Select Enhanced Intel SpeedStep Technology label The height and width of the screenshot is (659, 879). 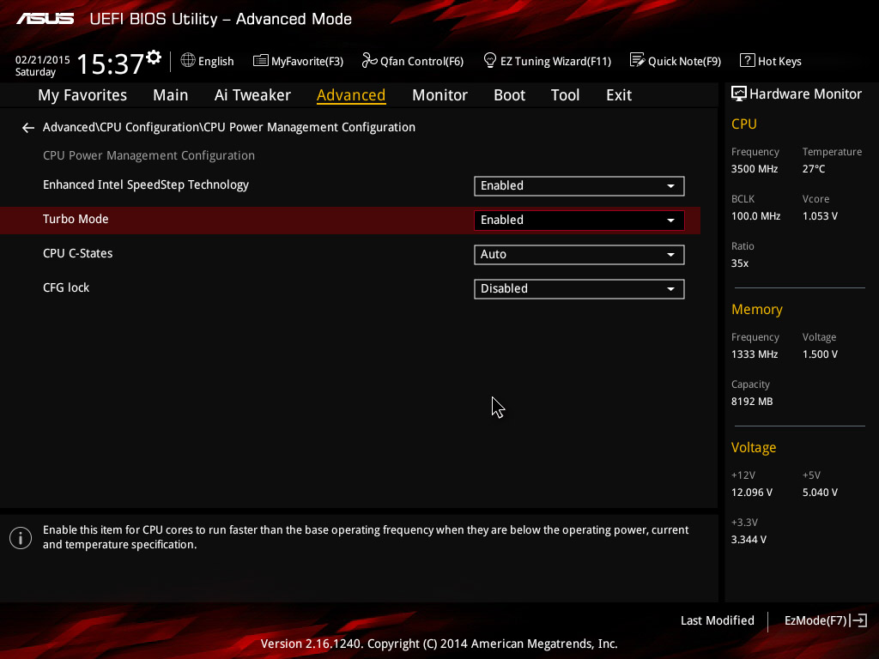[x=146, y=185]
